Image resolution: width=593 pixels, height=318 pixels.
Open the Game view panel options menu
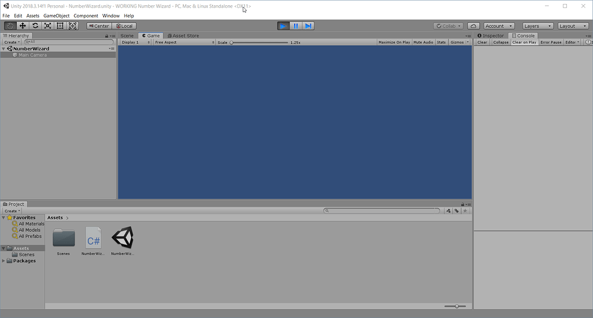(x=468, y=36)
